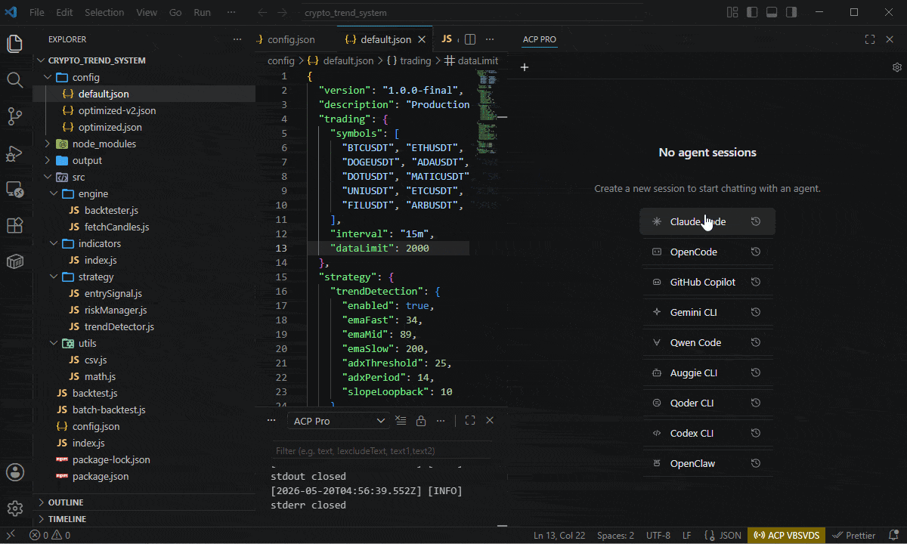Screen dimensions: 907x544
Task: Open the View menu
Action: 147,12
